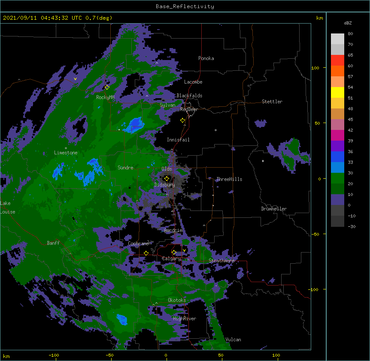370x361 pixels.
Task: Click the RedDeer city label
Action: tap(189, 109)
